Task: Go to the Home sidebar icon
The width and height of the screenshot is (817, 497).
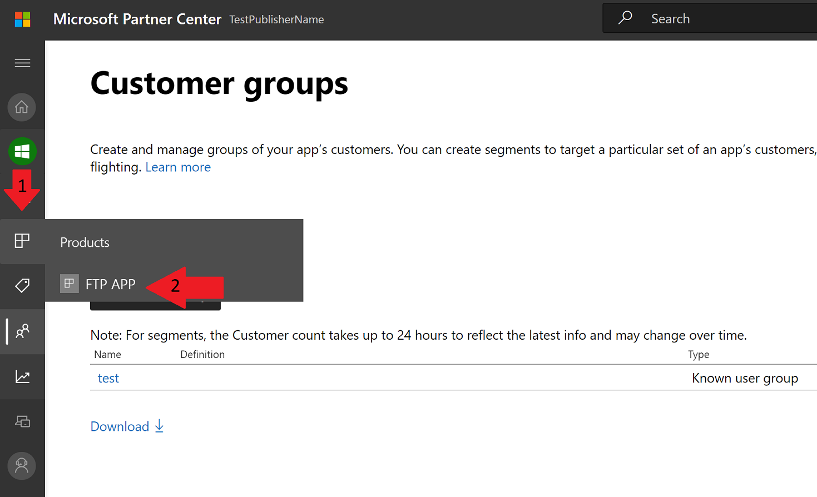Action: click(x=22, y=107)
